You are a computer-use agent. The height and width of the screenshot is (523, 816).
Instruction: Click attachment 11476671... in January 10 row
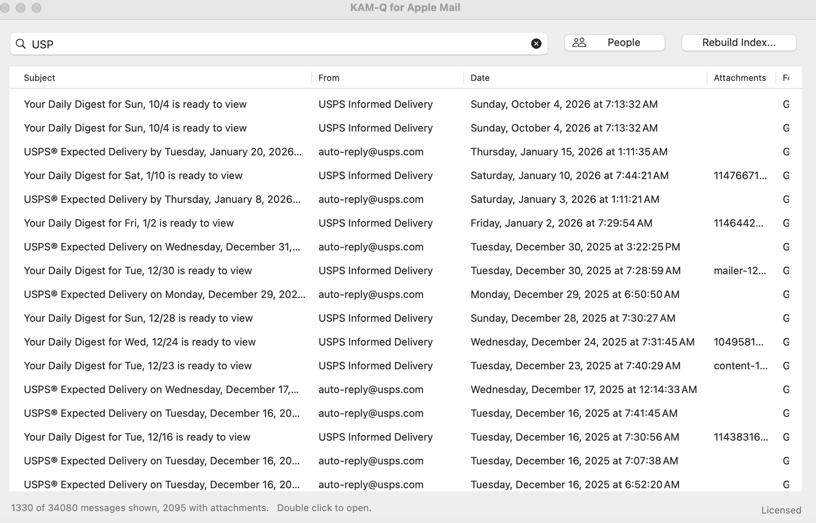[x=740, y=176]
